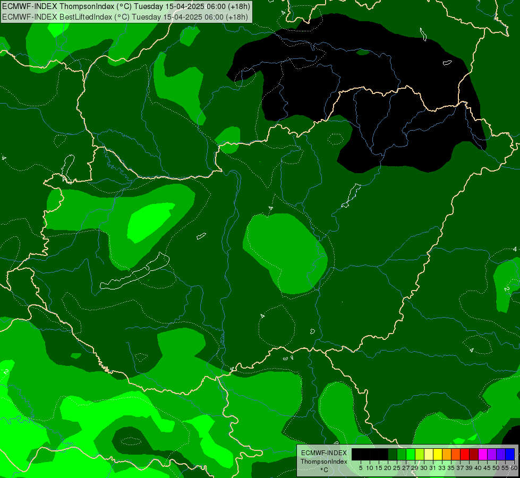Screen dimensions: 520x478
Task: Click the blue 55–60 legend swatch
Action: point(510,454)
